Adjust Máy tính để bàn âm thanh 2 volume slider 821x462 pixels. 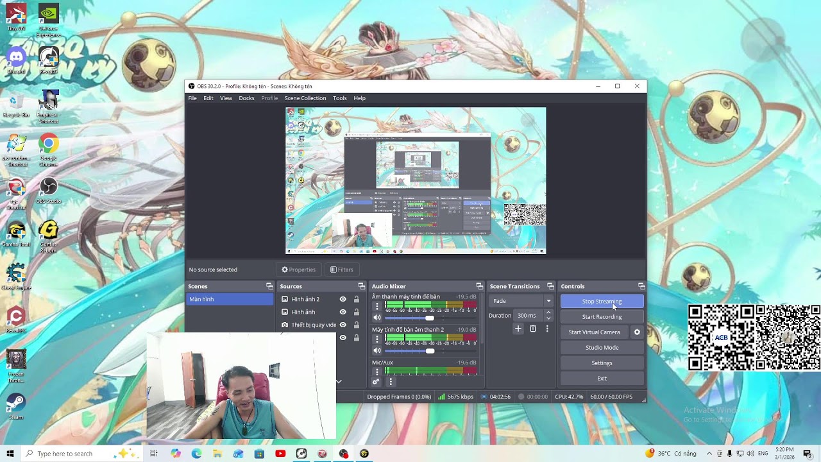429,350
